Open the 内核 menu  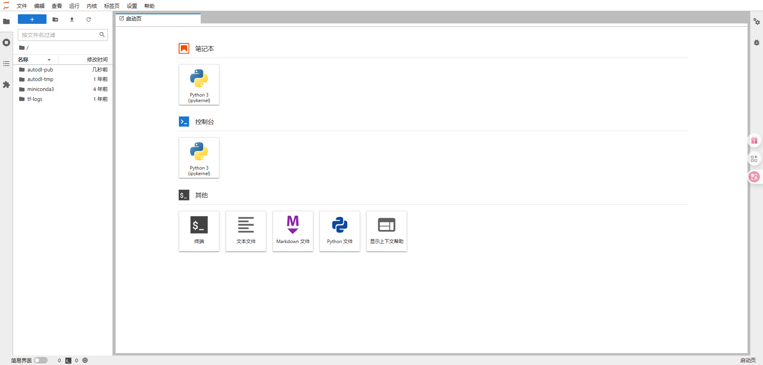[92, 6]
